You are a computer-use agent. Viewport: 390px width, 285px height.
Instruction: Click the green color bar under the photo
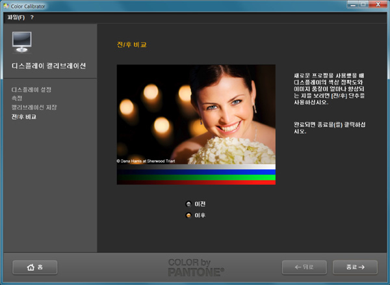coord(196,176)
